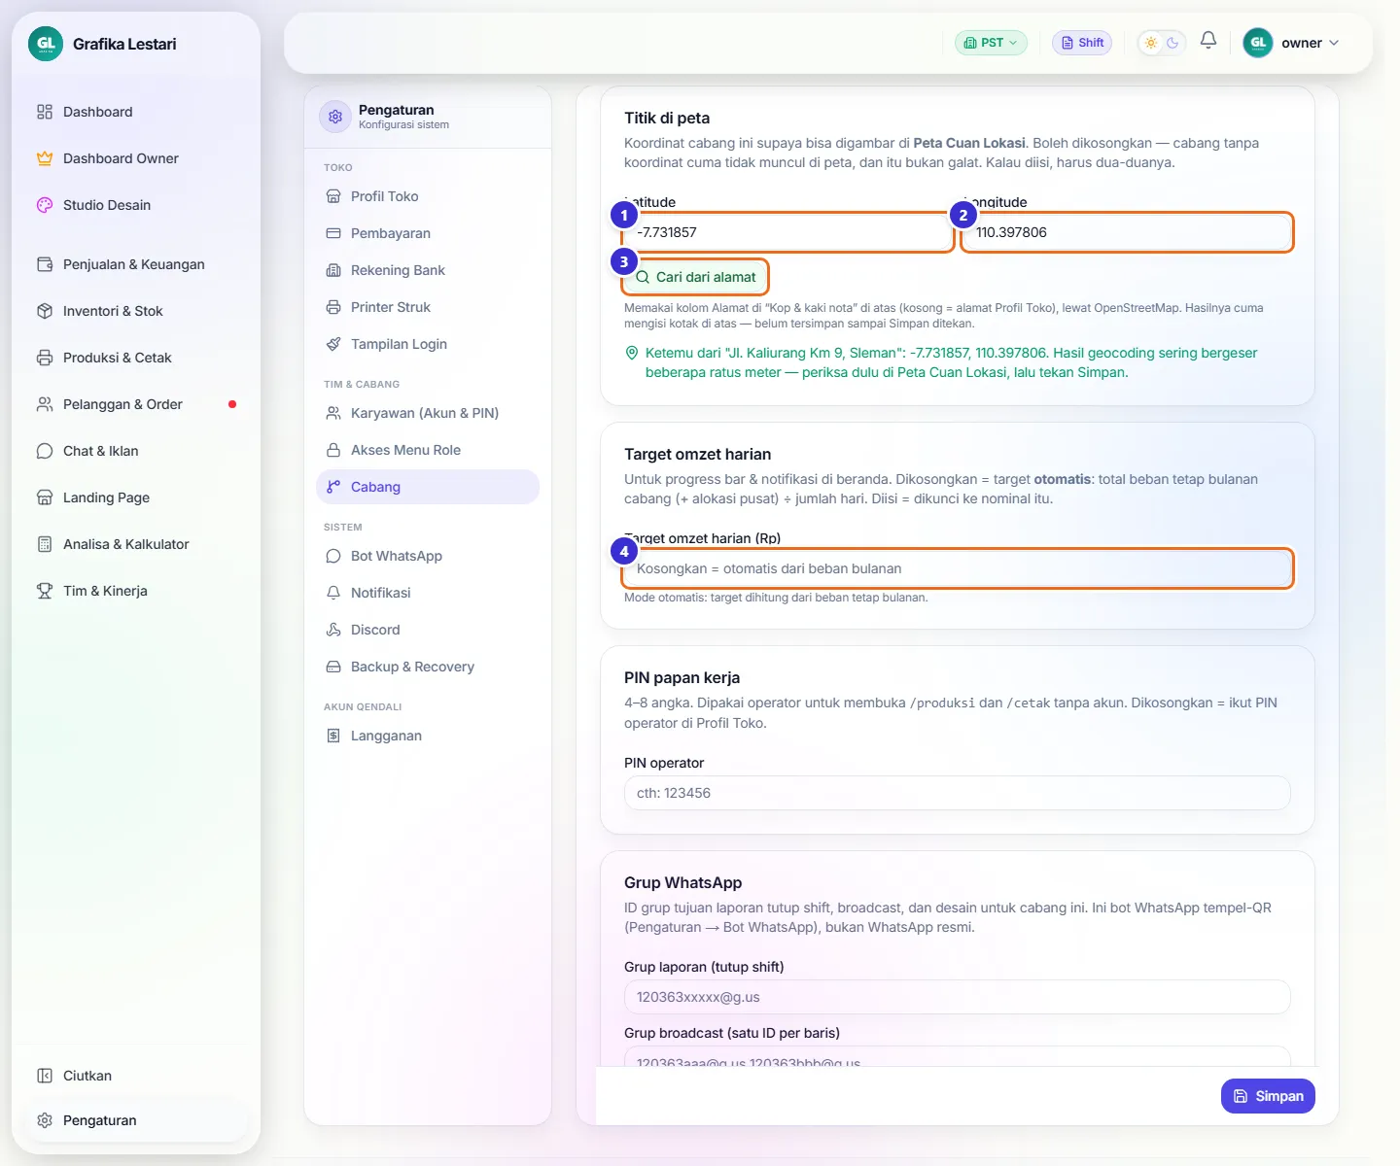Screen dimensions: 1400x1166
Task: Click the Notifikasi bell icon in settings
Action: 333,593
